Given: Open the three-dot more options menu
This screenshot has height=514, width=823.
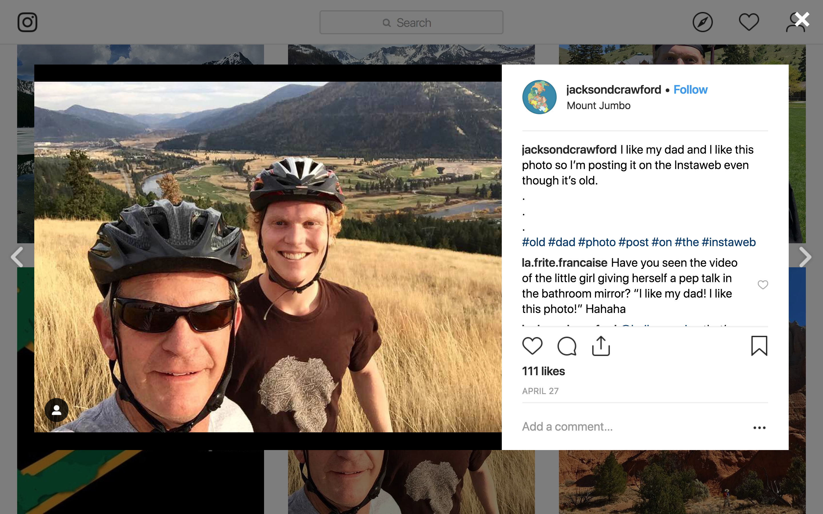Looking at the screenshot, I should [759, 428].
